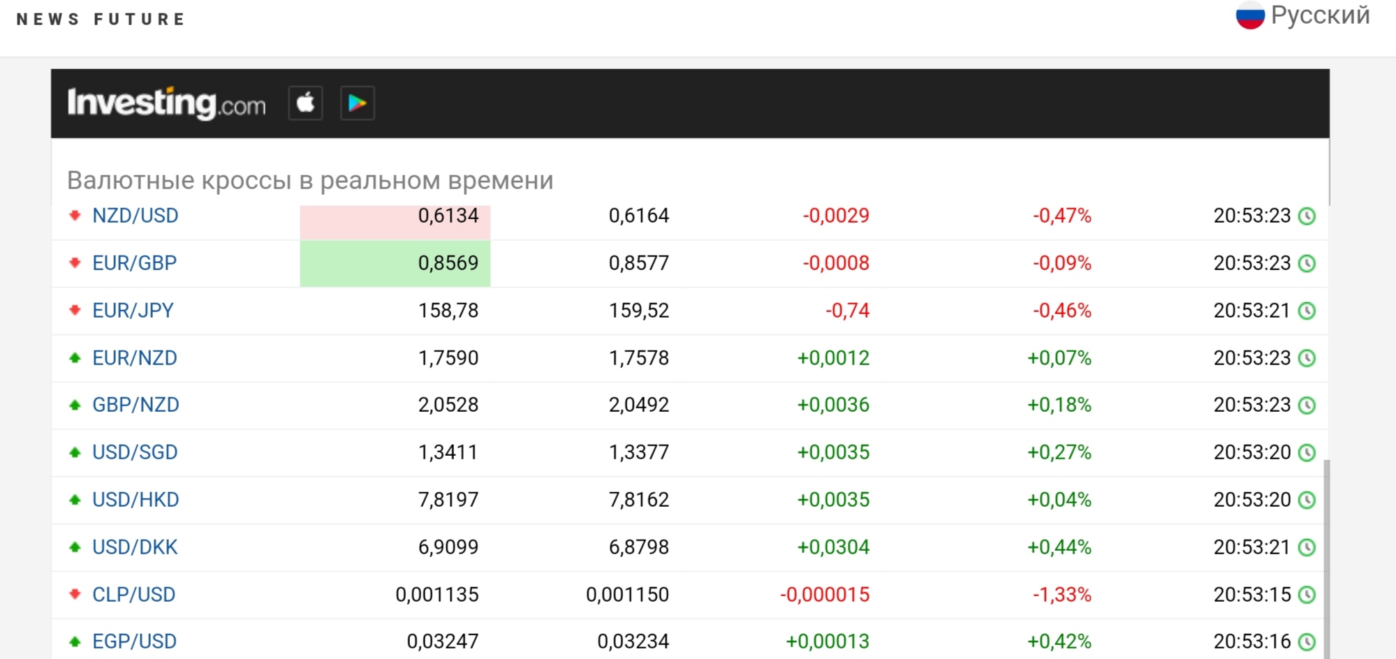Click the highlighted 0,6134 NZD/USD price cell
Screen dimensions: 1396x659
coord(395,222)
